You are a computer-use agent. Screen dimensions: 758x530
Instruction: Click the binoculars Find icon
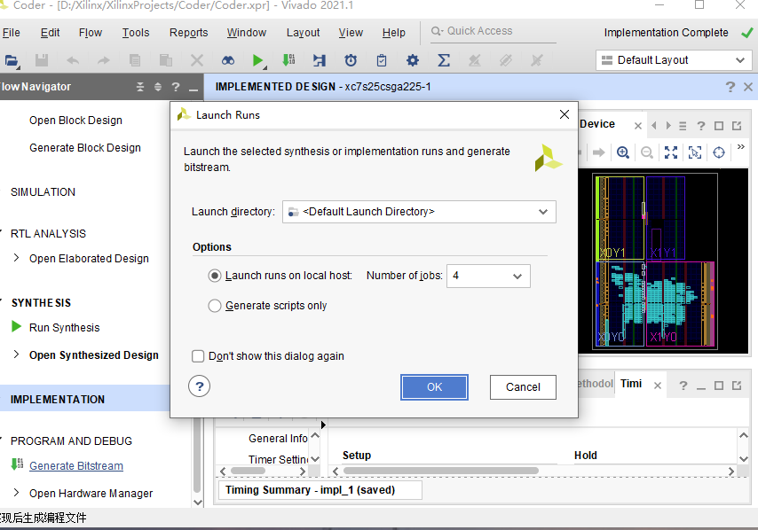coord(228,60)
